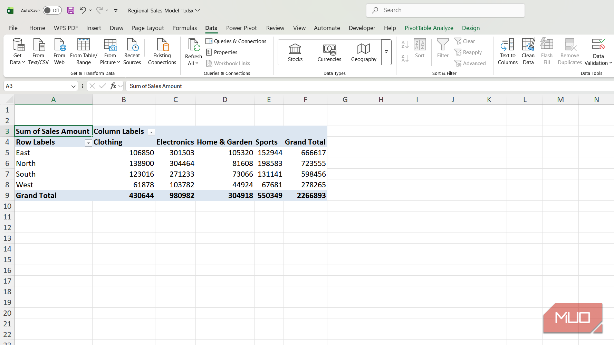Image resolution: width=614 pixels, height=345 pixels.
Task: Open Data Validation
Action: point(598,51)
